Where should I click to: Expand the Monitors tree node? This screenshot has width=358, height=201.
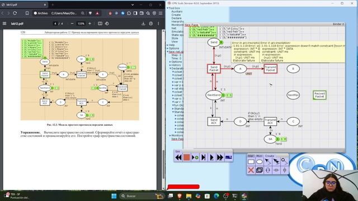tap(170, 135)
